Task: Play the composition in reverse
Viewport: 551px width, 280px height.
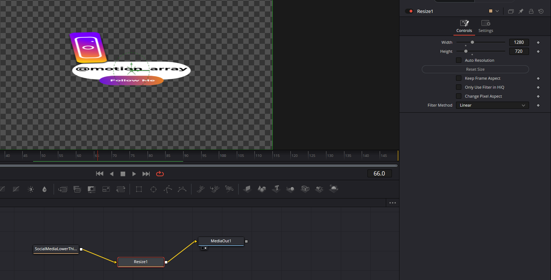Action: [112, 174]
